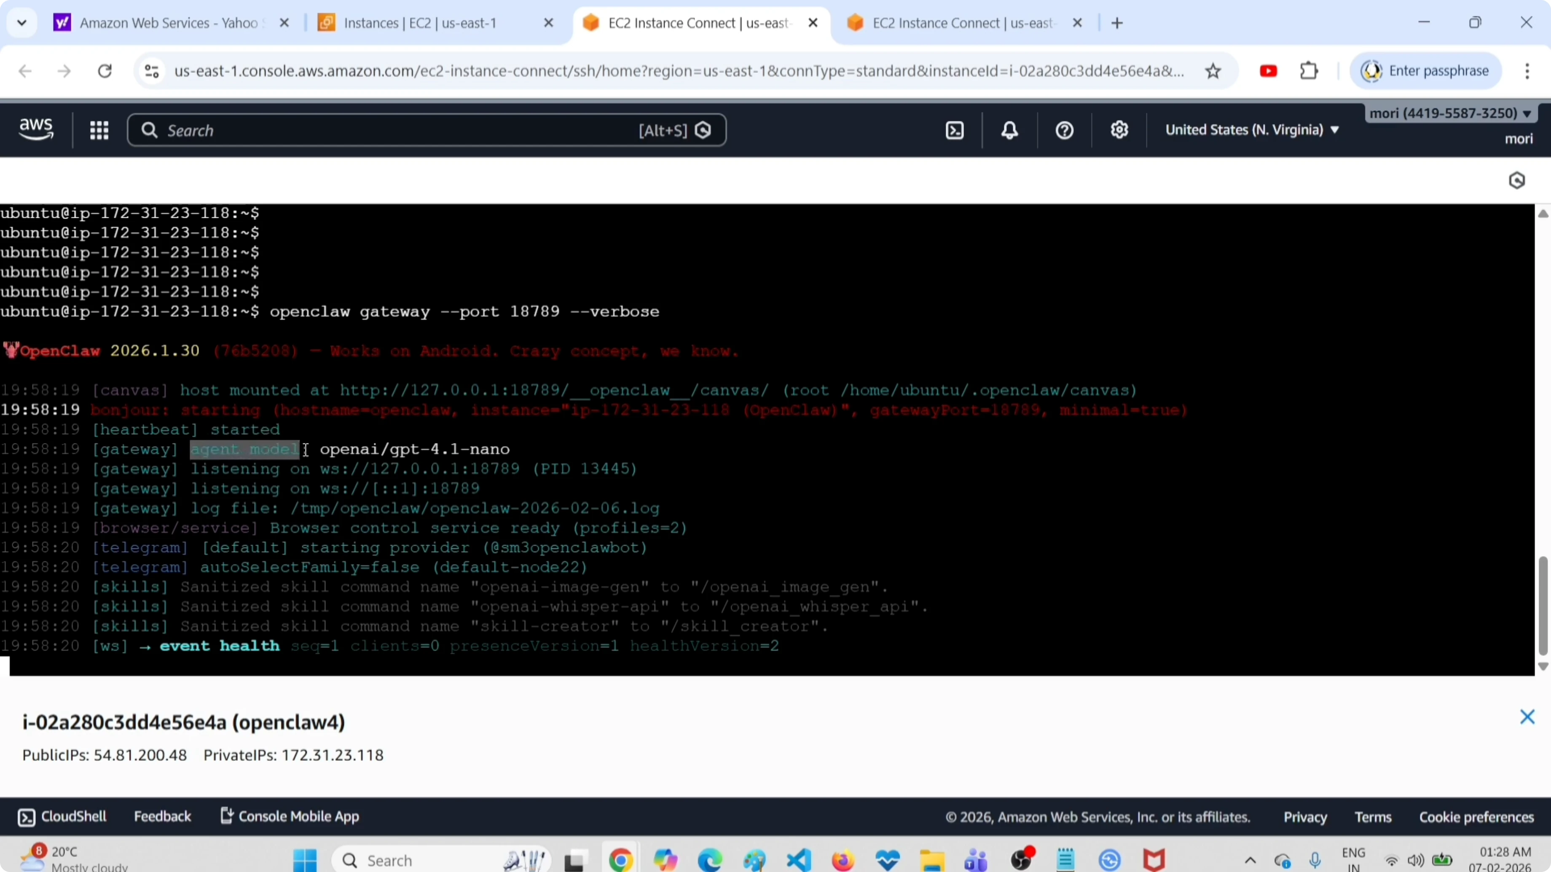Close the openclaw4 instance info panel
1551x872 pixels.
pyautogui.click(x=1527, y=717)
